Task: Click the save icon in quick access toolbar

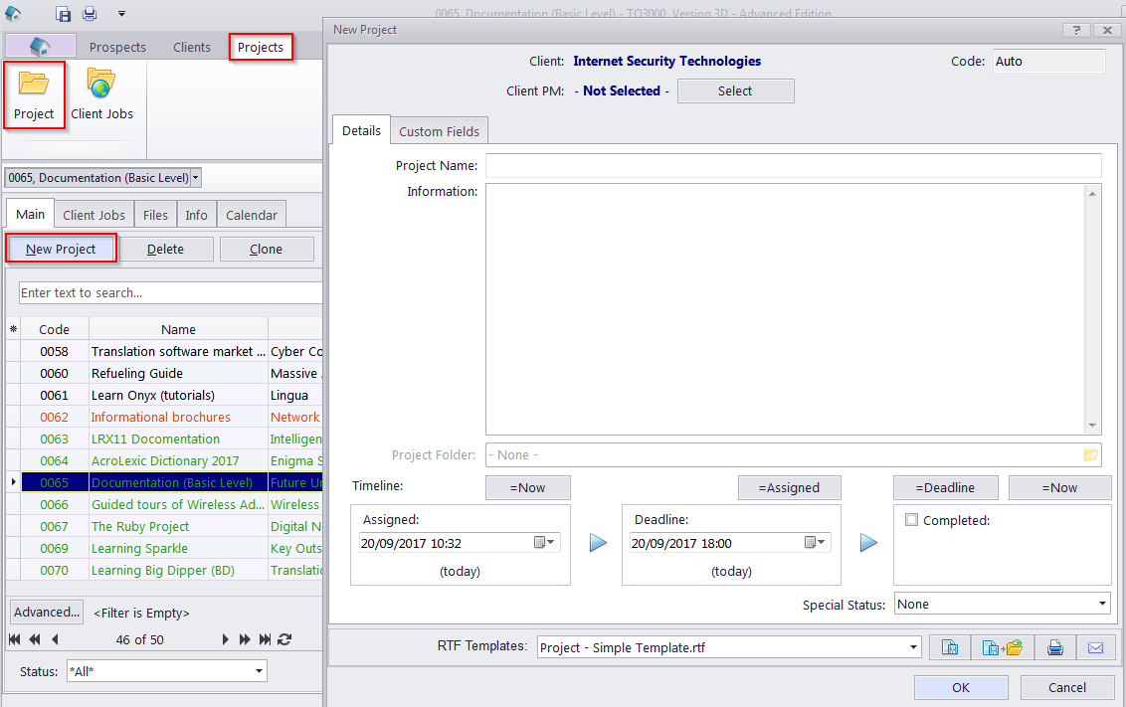Action: [x=63, y=14]
